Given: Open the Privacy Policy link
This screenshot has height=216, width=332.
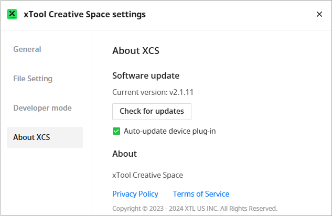Looking at the screenshot, I should 135,194.
